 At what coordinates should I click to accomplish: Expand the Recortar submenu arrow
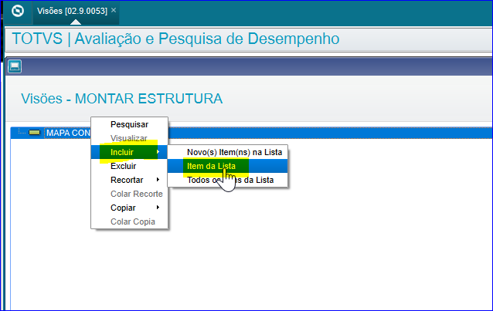(x=158, y=180)
